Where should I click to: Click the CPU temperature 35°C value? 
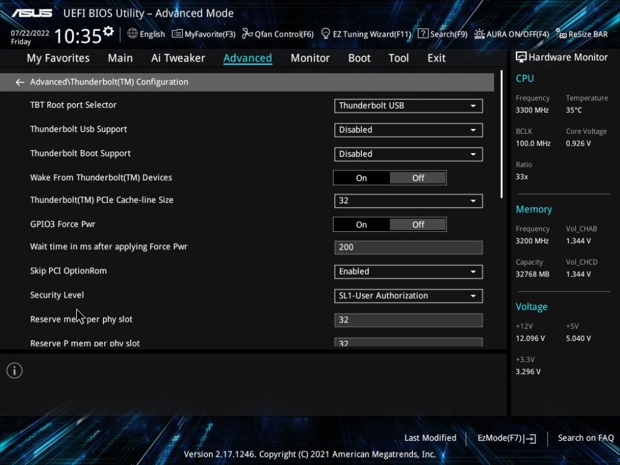pyautogui.click(x=573, y=110)
